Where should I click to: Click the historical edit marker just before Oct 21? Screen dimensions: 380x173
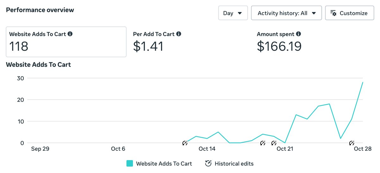click(274, 143)
